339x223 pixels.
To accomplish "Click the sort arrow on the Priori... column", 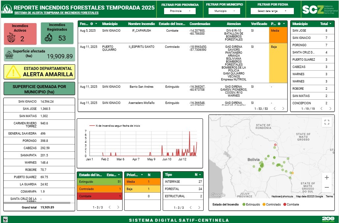I will pos(142,175).
